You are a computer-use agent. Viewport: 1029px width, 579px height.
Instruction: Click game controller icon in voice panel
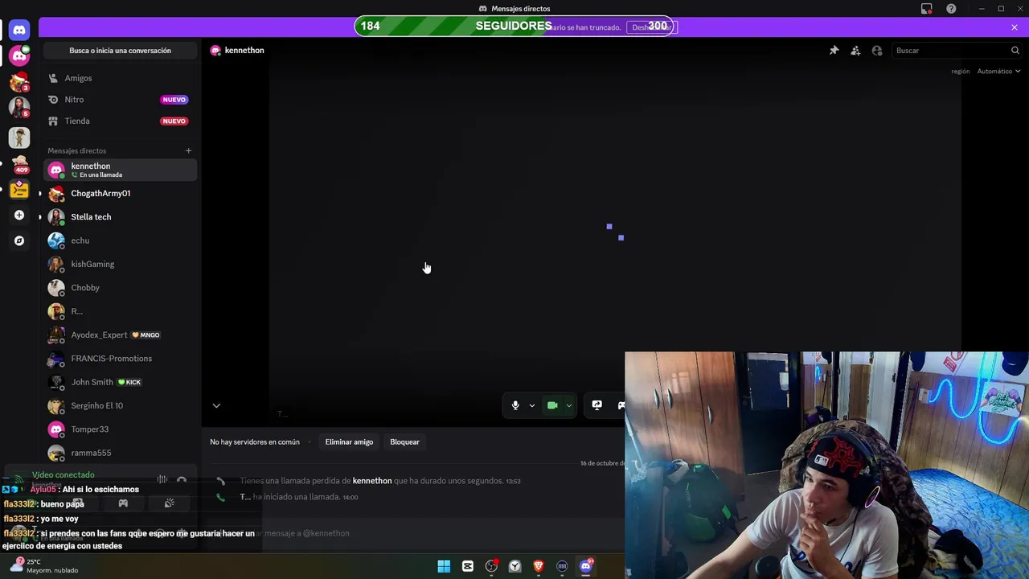[x=123, y=503]
